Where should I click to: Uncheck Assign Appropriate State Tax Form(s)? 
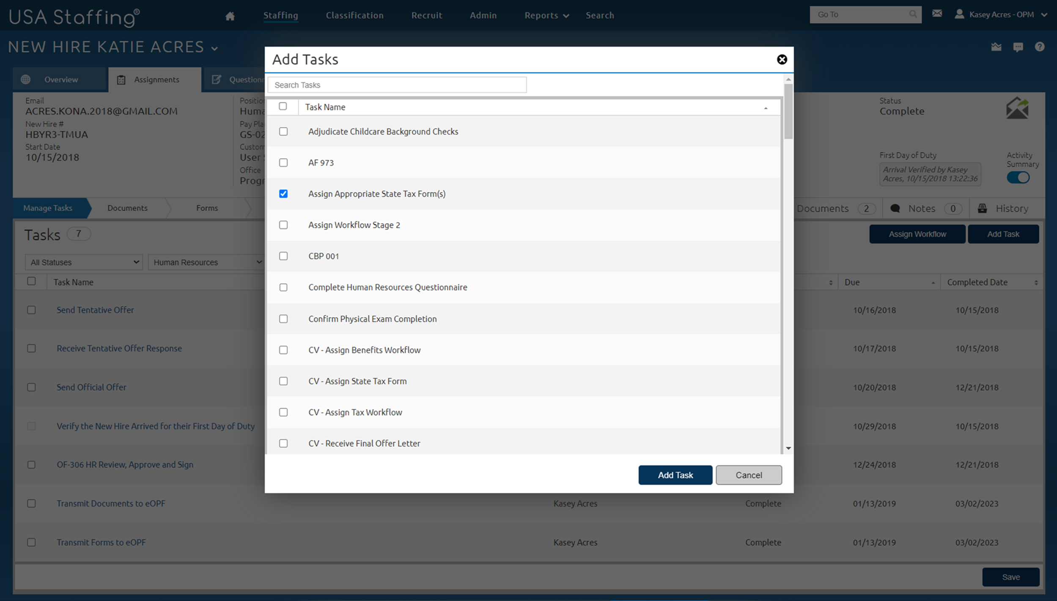283,194
